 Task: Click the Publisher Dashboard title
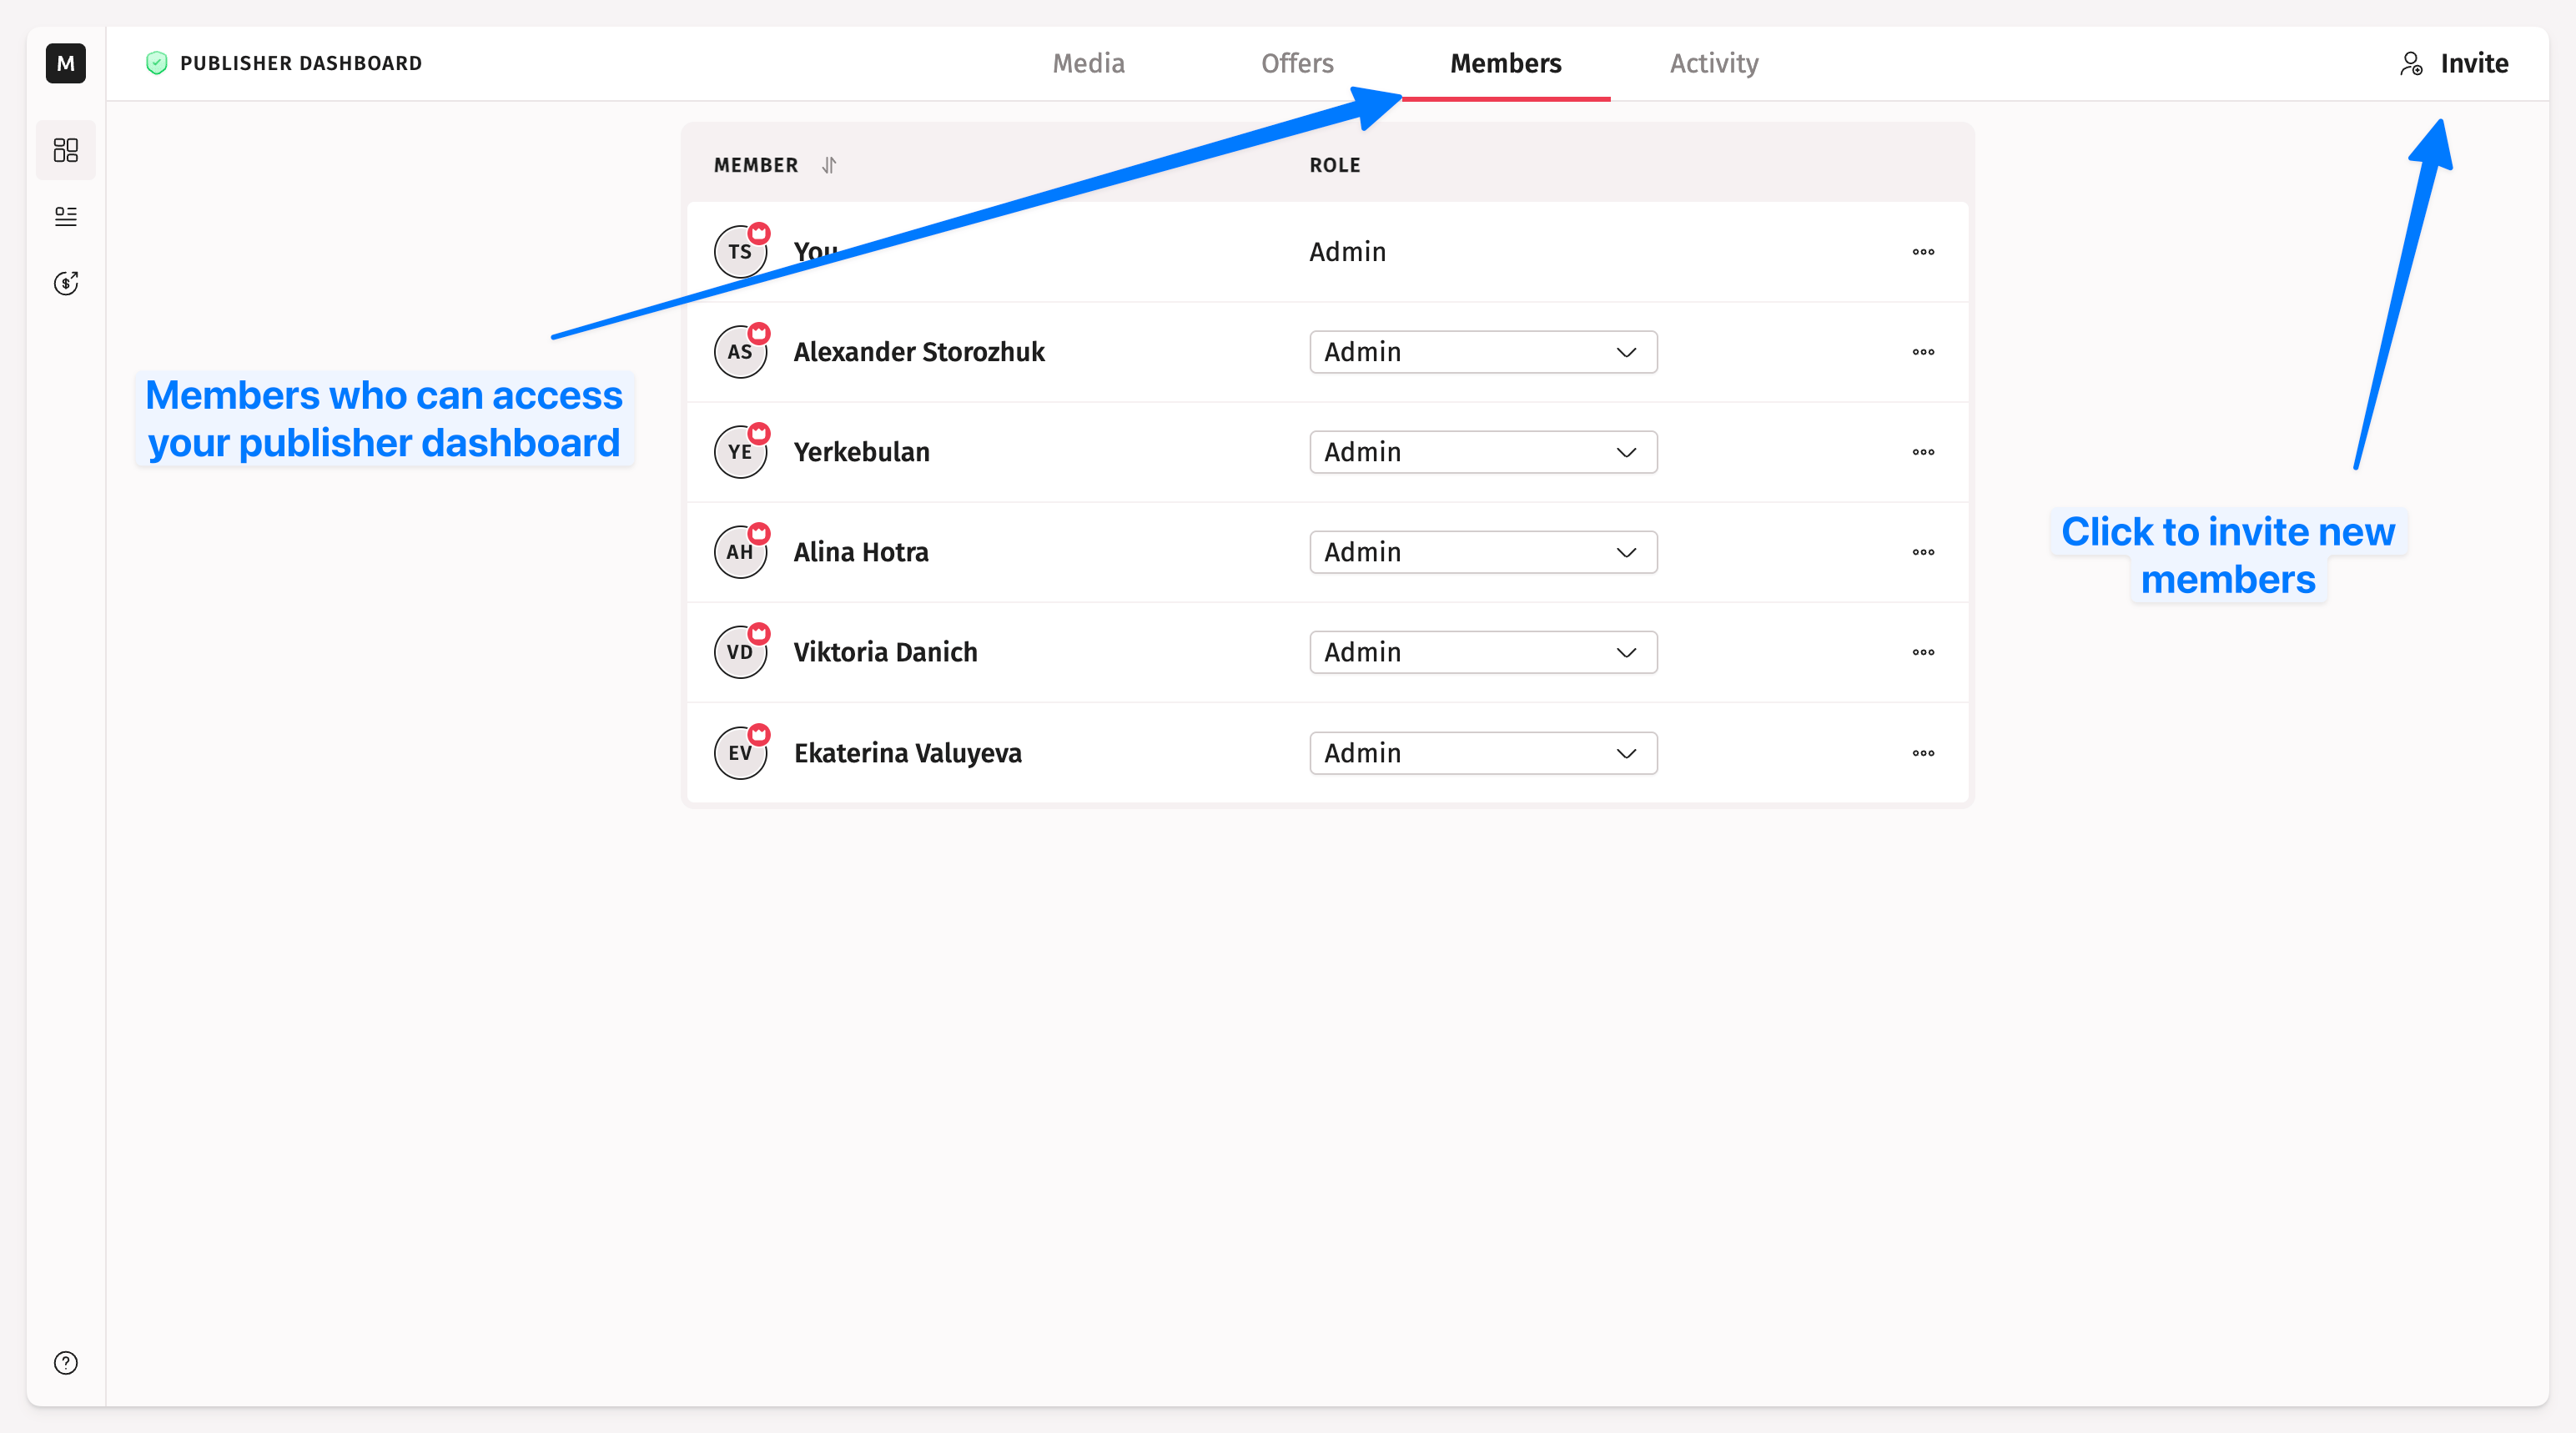(300, 63)
